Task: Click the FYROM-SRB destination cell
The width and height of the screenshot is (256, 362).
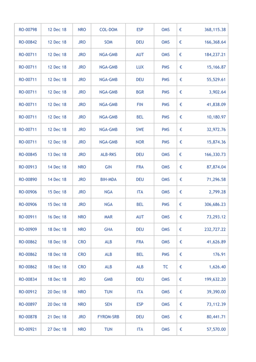Action: pos(108,317)
